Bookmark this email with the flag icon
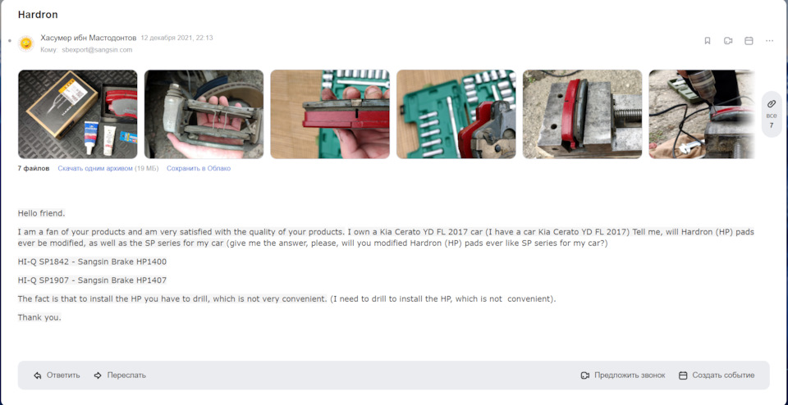This screenshot has height=405, width=788. pyautogui.click(x=707, y=41)
